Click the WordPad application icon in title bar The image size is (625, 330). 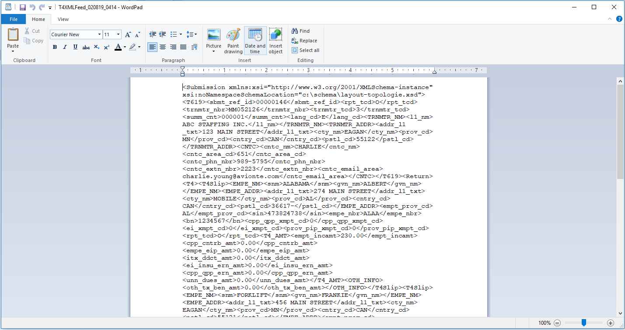click(8, 7)
